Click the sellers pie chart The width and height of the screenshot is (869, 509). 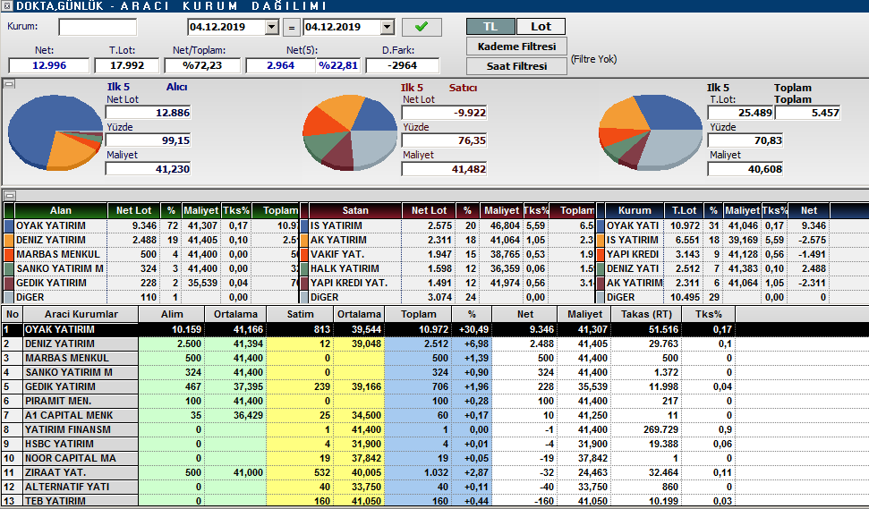pyautogui.click(x=350, y=131)
